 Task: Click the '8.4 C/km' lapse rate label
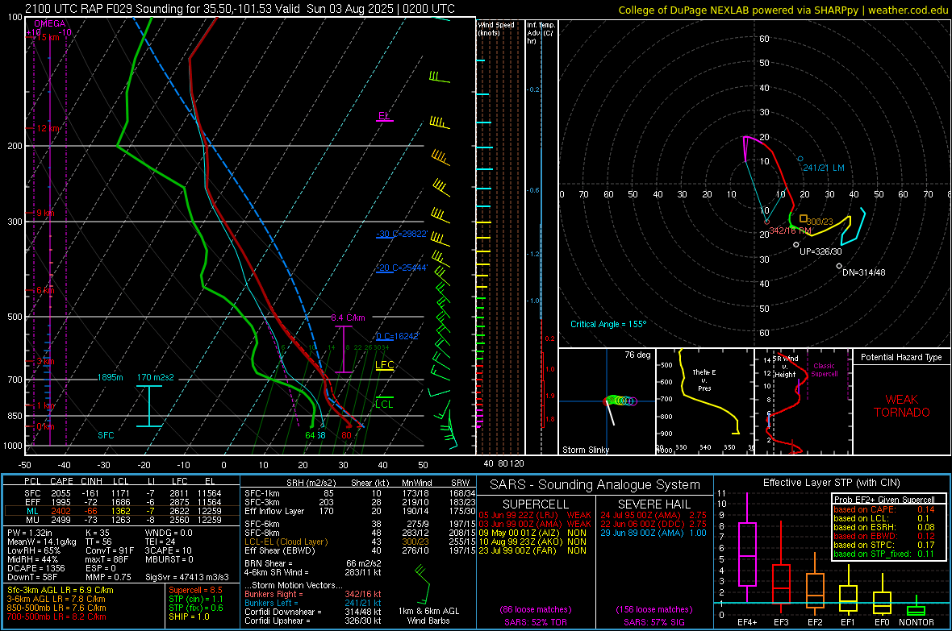point(348,318)
